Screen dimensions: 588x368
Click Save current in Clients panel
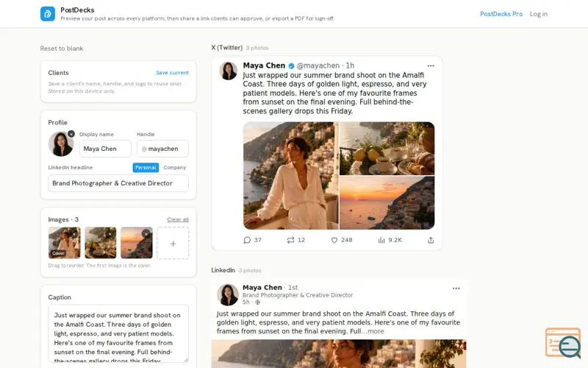[x=172, y=72]
